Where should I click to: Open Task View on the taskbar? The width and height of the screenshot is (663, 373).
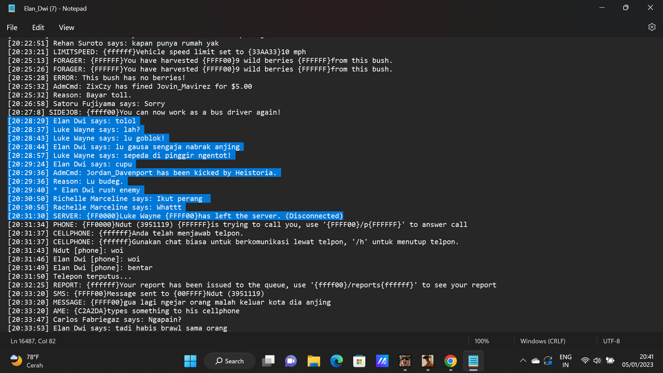point(268,361)
